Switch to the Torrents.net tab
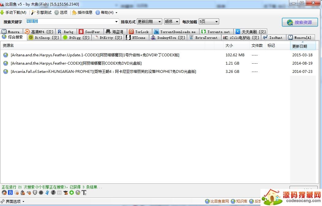322x206 pixels. point(216,32)
